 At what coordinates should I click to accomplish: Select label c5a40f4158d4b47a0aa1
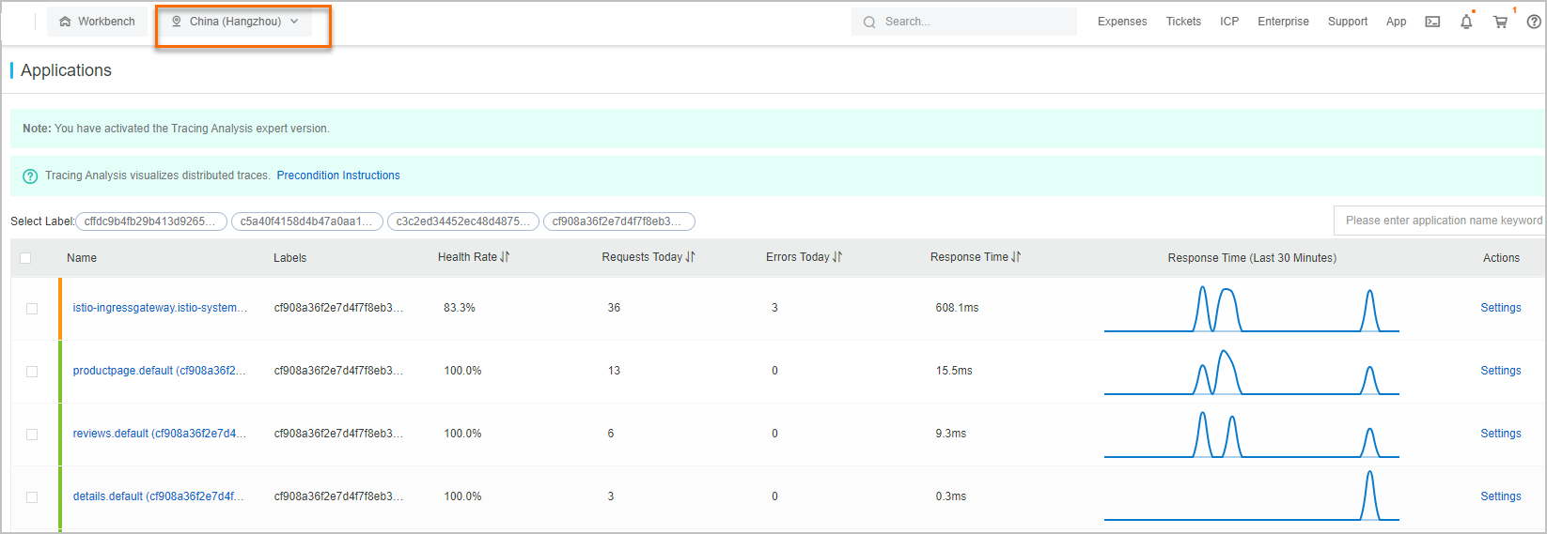[x=307, y=221]
